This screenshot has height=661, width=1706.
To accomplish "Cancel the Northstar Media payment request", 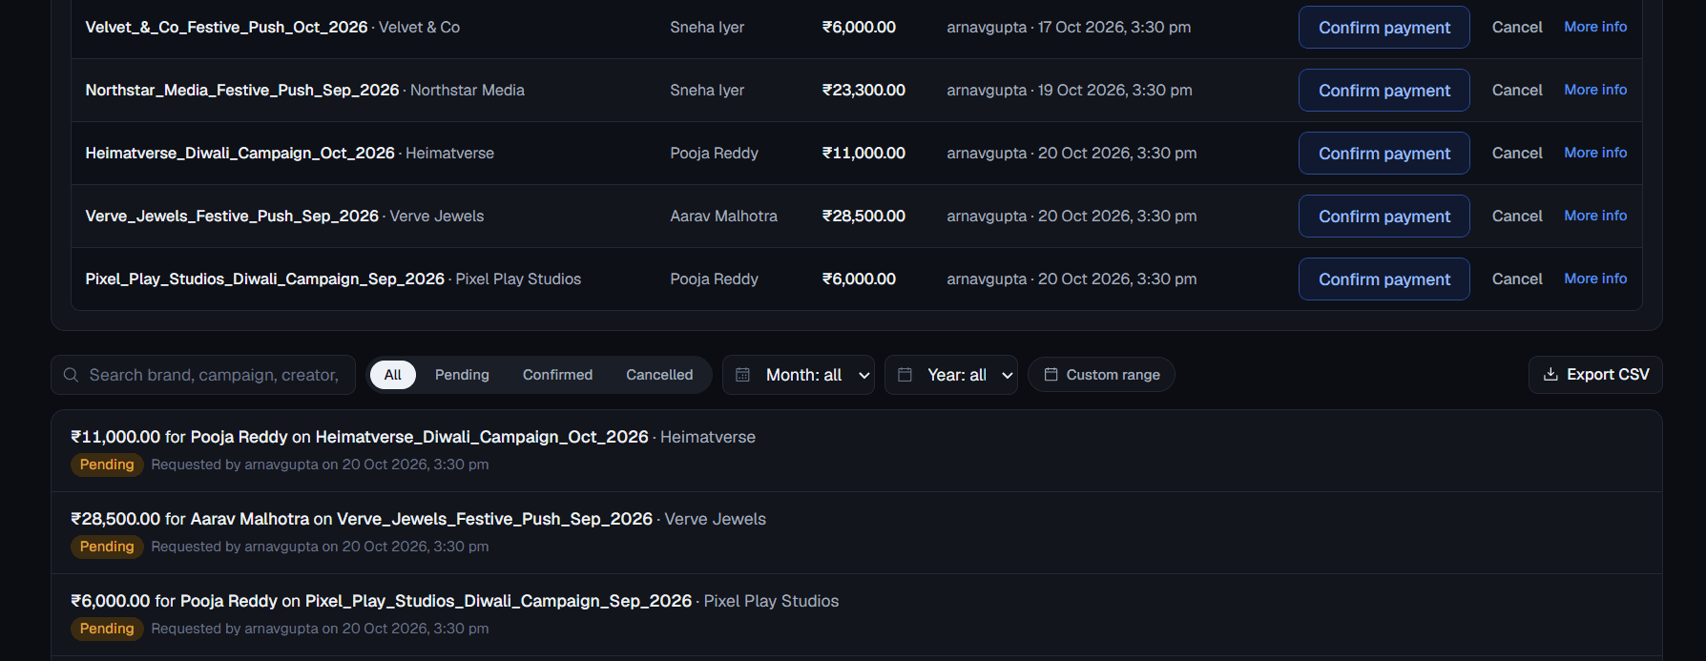I will [x=1517, y=91].
